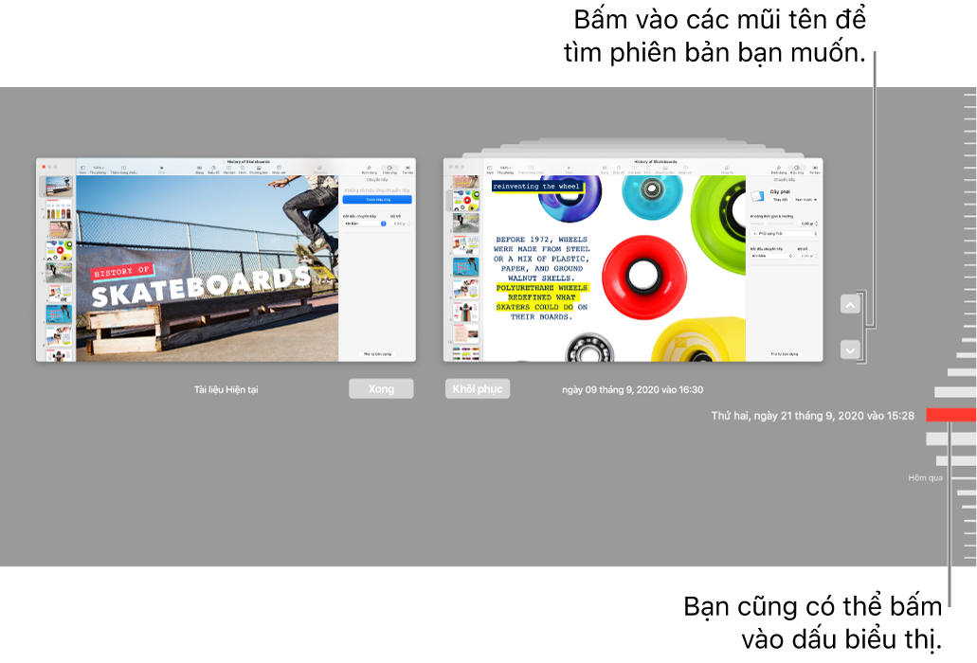
Task: Play the slideshow in current document window
Action: [161, 170]
